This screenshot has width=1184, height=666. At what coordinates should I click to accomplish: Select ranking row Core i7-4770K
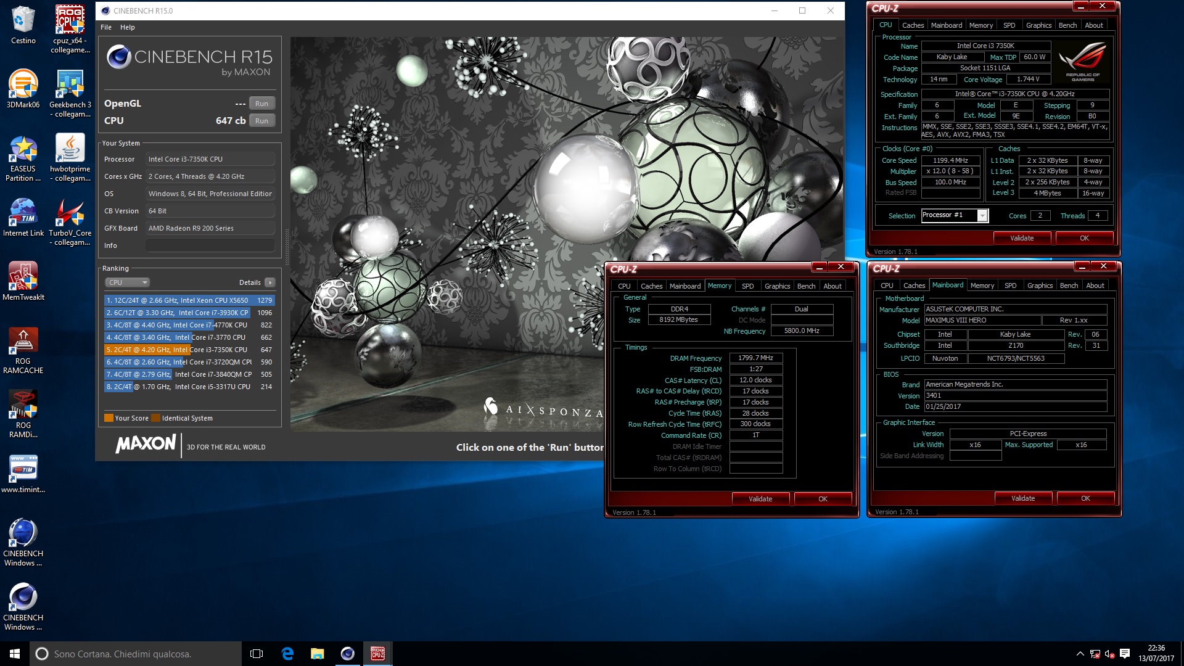pyautogui.click(x=189, y=325)
